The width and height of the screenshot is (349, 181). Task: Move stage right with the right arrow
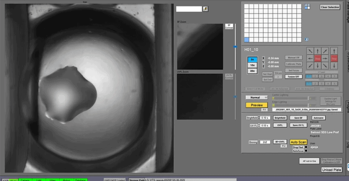click(325, 59)
